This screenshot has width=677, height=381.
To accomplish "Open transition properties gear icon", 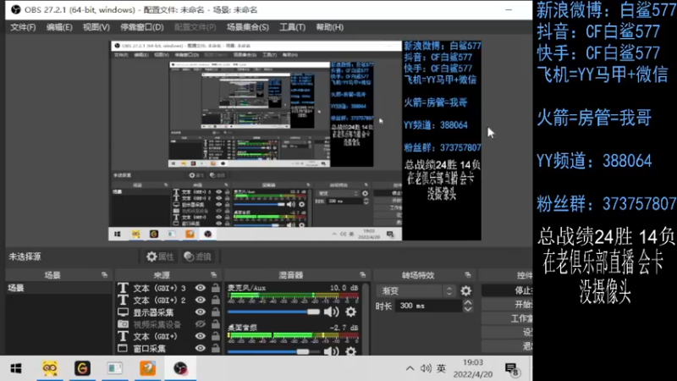I will (x=466, y=290).
